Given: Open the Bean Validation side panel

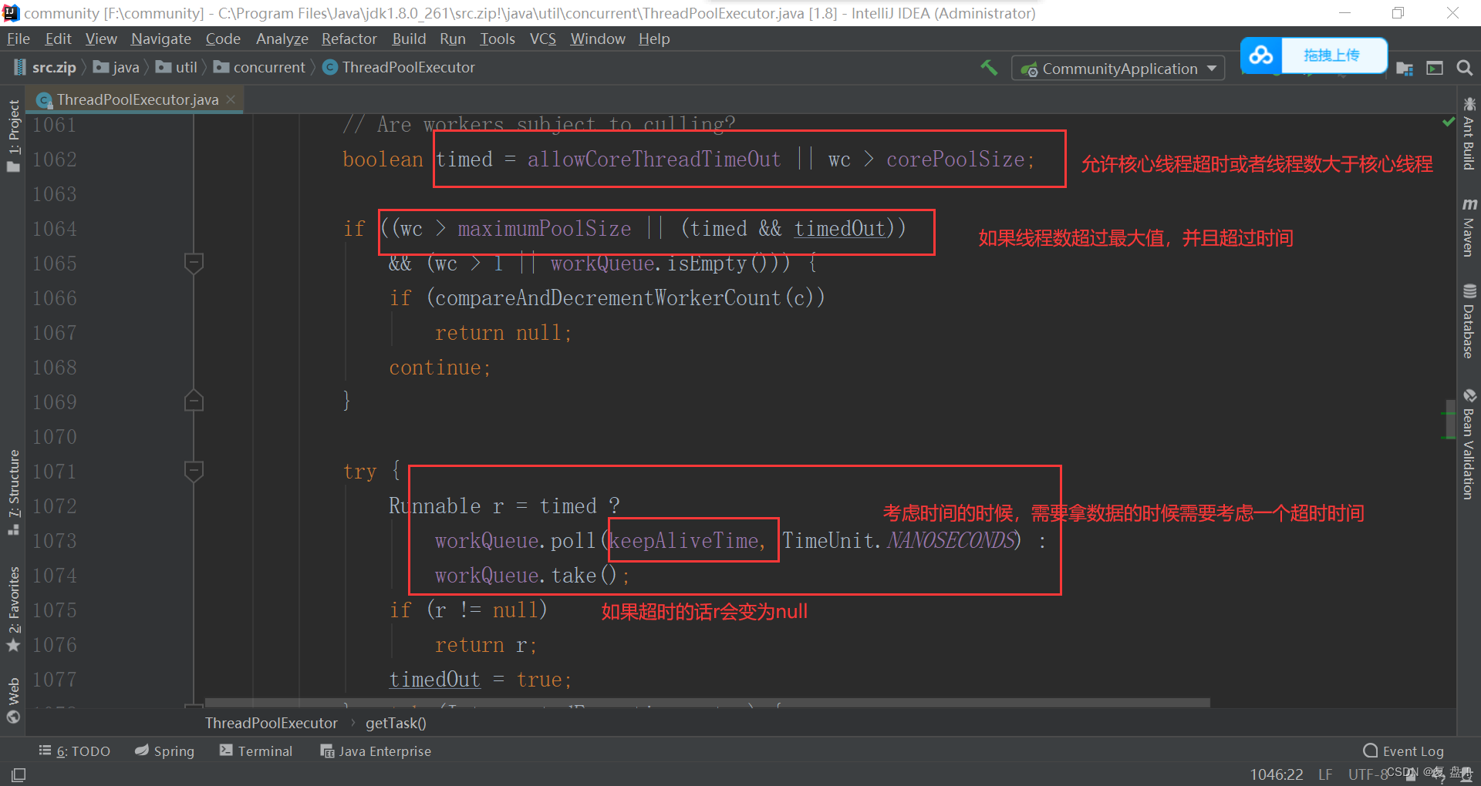Looking at the screenshot, I should click(x=1469, y=445).
